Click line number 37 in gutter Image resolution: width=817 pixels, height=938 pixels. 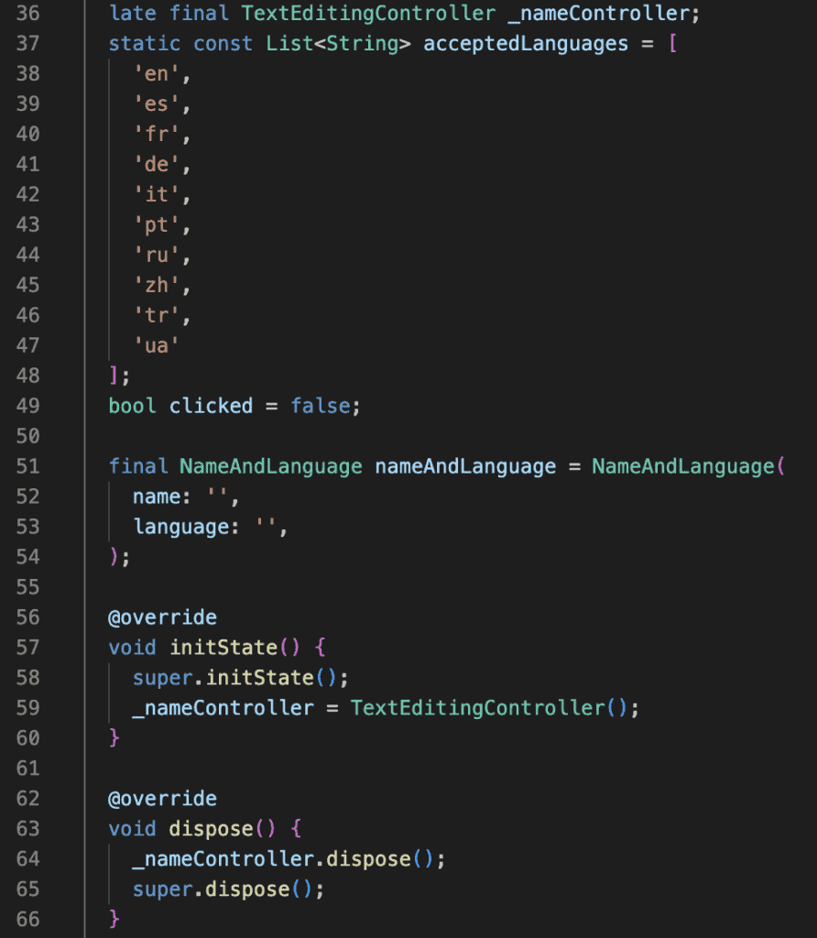click(x=27, y=44)
